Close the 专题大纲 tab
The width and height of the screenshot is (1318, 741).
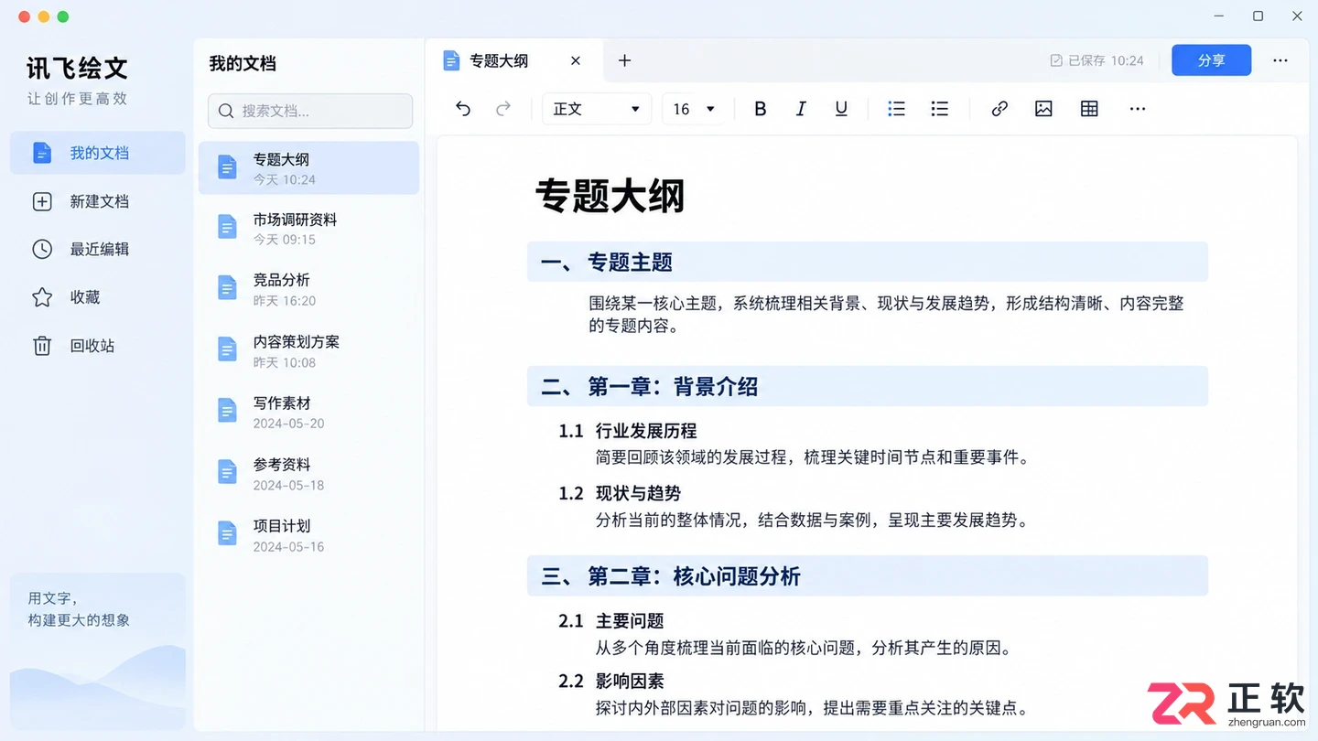point(576,60)
